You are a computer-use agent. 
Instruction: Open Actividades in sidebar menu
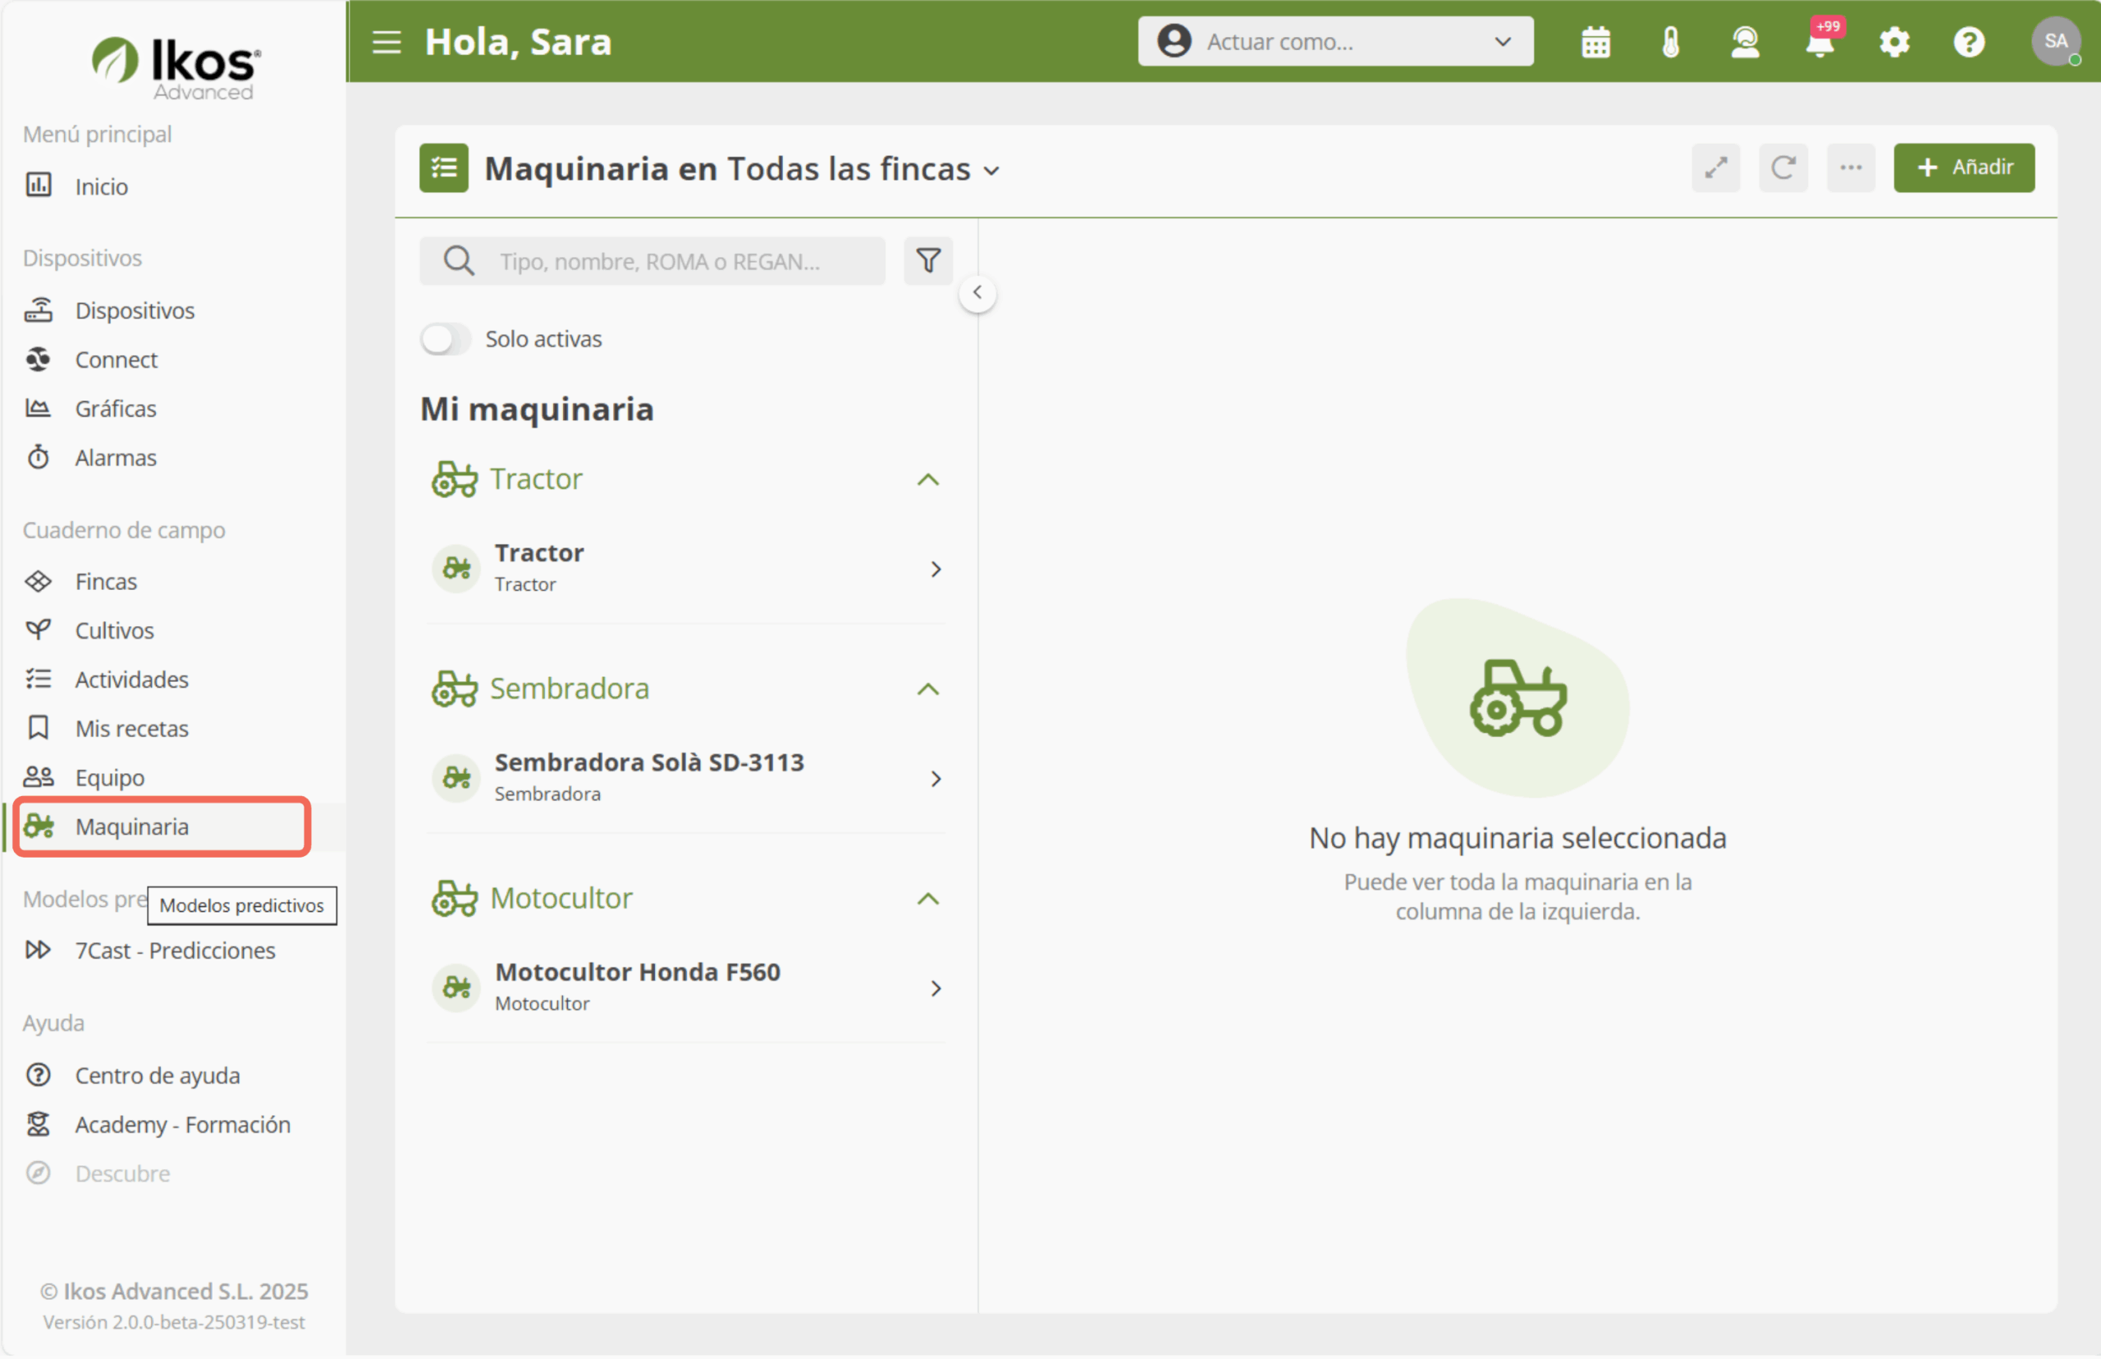coord(131,679)
